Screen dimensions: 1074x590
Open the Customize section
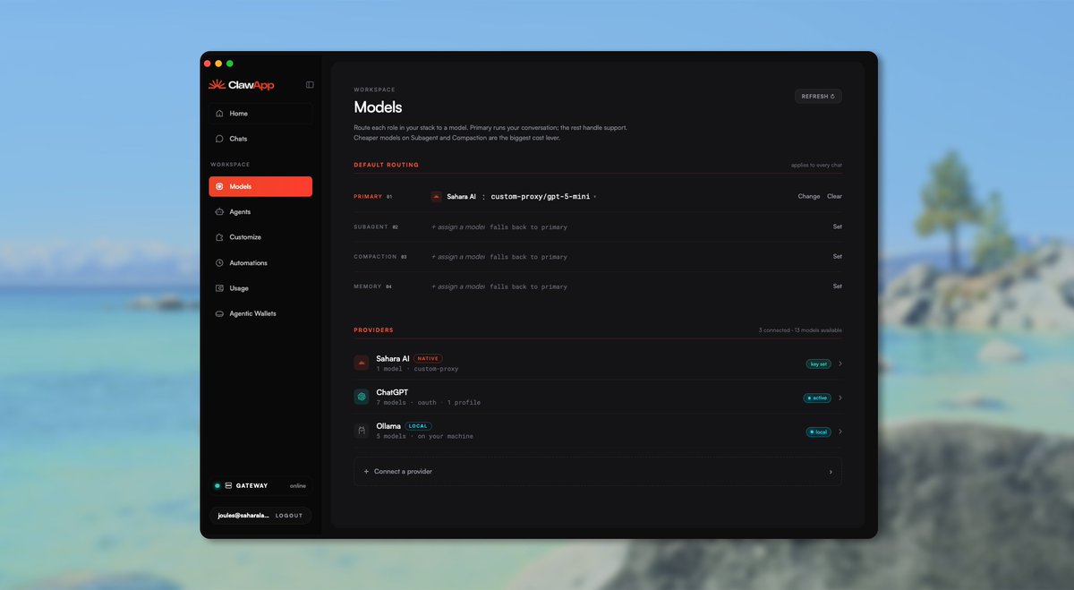260,237
